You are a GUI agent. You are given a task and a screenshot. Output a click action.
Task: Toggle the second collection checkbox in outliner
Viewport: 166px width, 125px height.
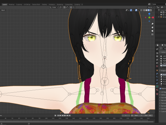161,15
